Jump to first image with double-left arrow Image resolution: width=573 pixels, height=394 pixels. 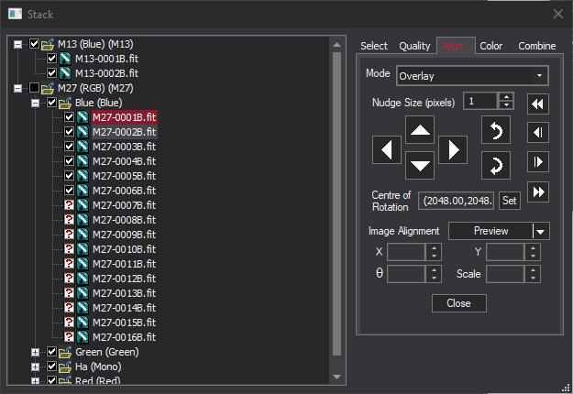click(x=539, y=104)
